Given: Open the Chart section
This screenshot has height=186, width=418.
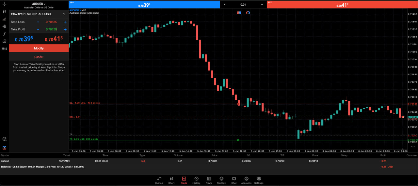Looking at the screenshot, I should pos(171,180).
